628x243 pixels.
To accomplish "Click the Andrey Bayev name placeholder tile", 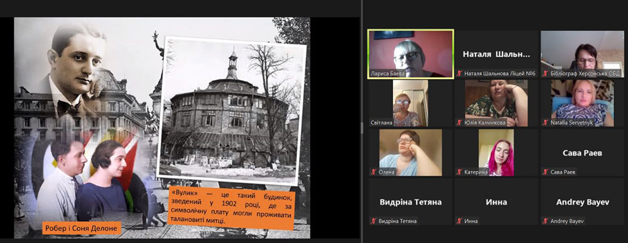I will click(582, 202).
